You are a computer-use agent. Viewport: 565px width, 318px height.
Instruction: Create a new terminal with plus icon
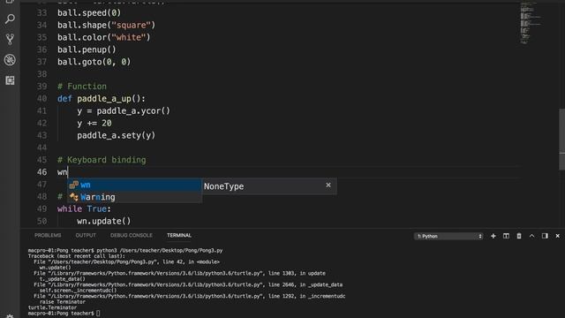point(493,236)
